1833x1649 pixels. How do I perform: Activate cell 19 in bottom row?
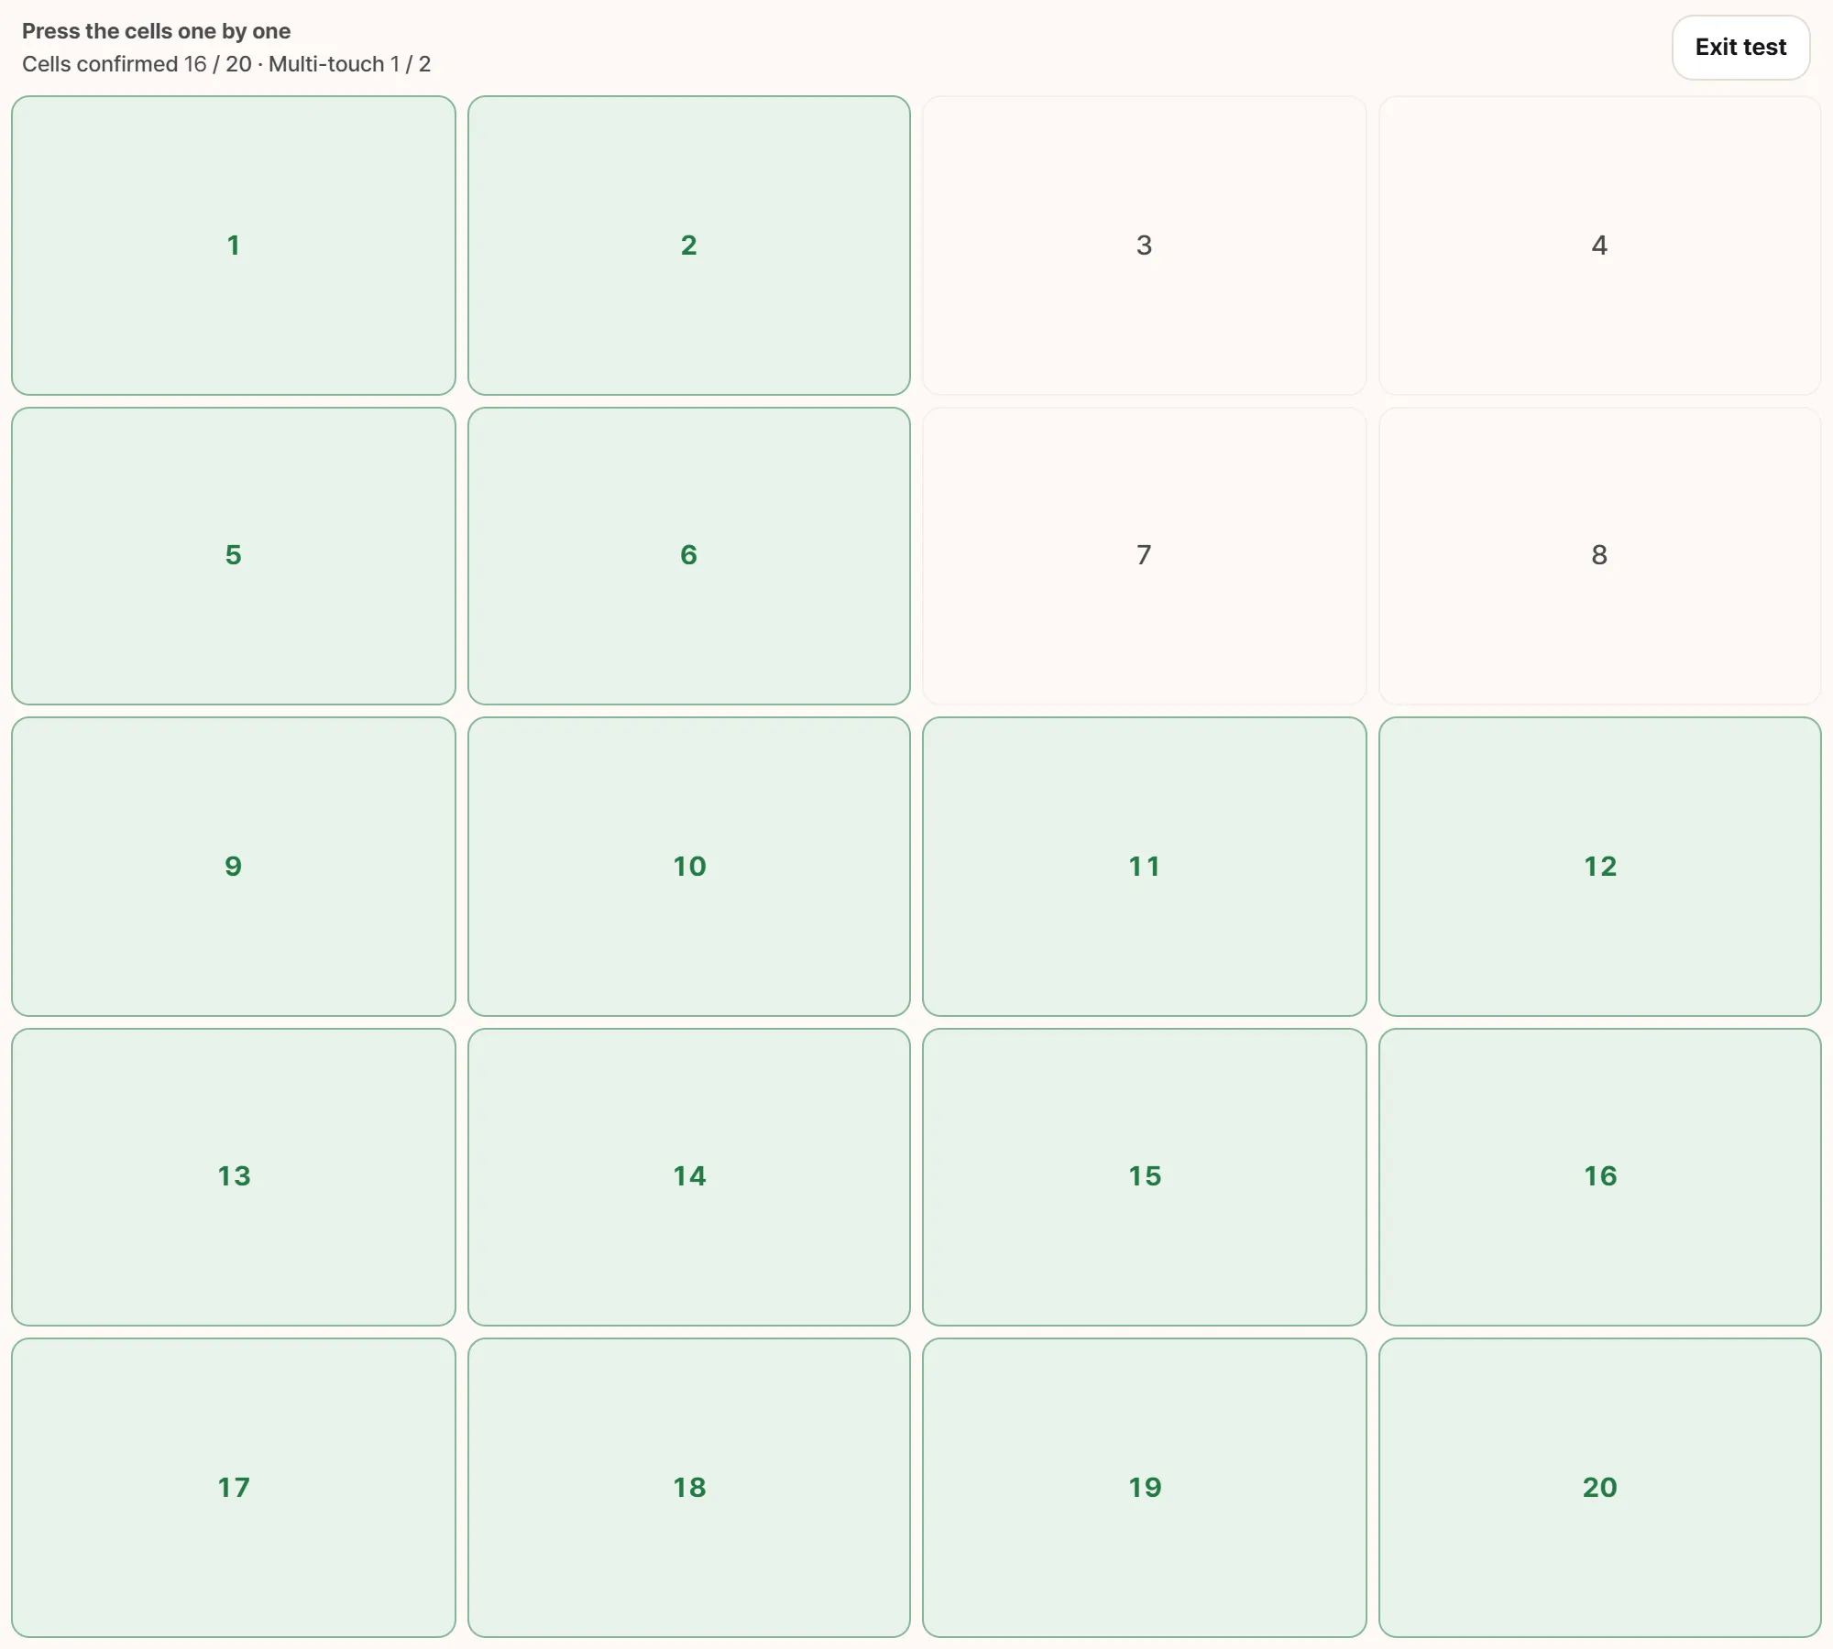click(1144, 1488)
